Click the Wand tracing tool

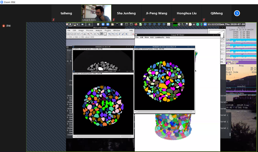pos(91,34)
